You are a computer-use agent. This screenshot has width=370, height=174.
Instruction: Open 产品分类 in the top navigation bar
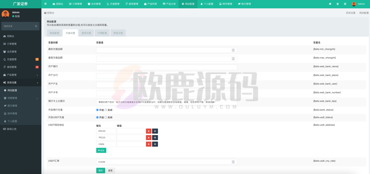[x=169, y=4]
